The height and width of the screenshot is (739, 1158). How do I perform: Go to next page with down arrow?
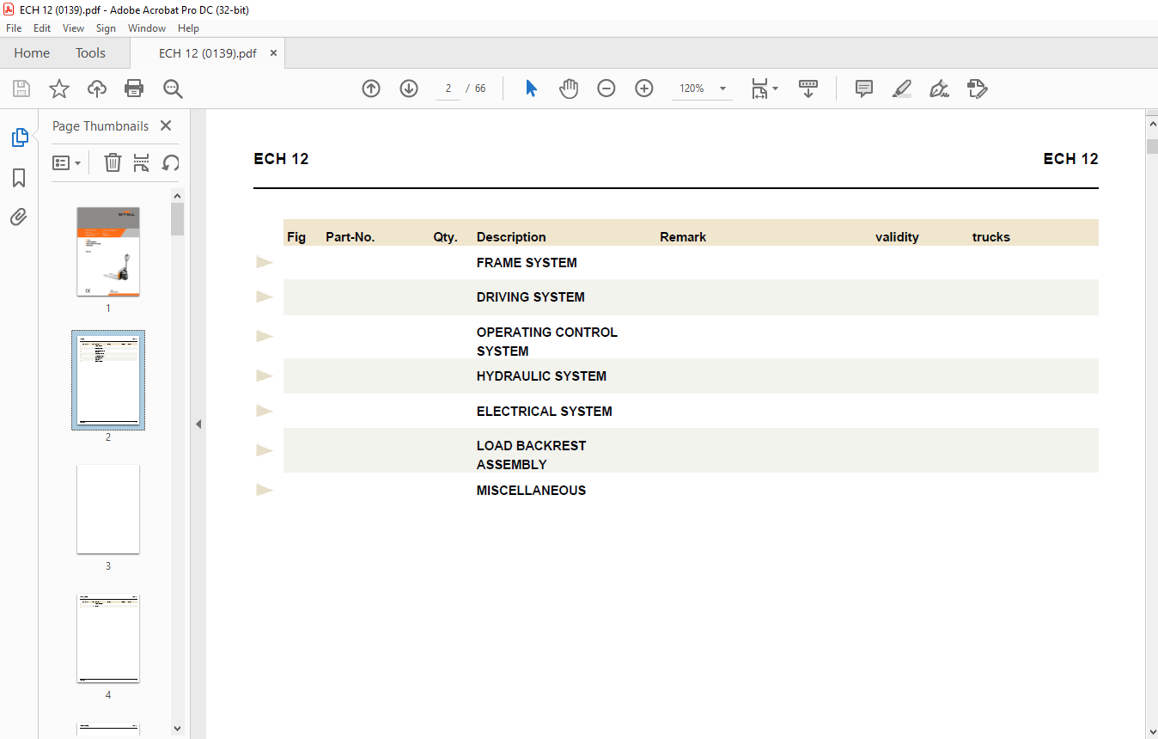(409, 89)
